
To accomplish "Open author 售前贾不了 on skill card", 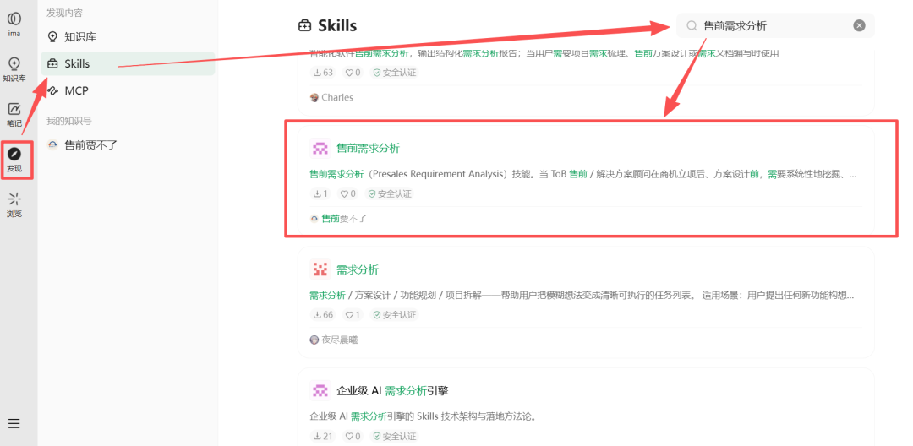I will pyautogui.click(x=338, y=219).
